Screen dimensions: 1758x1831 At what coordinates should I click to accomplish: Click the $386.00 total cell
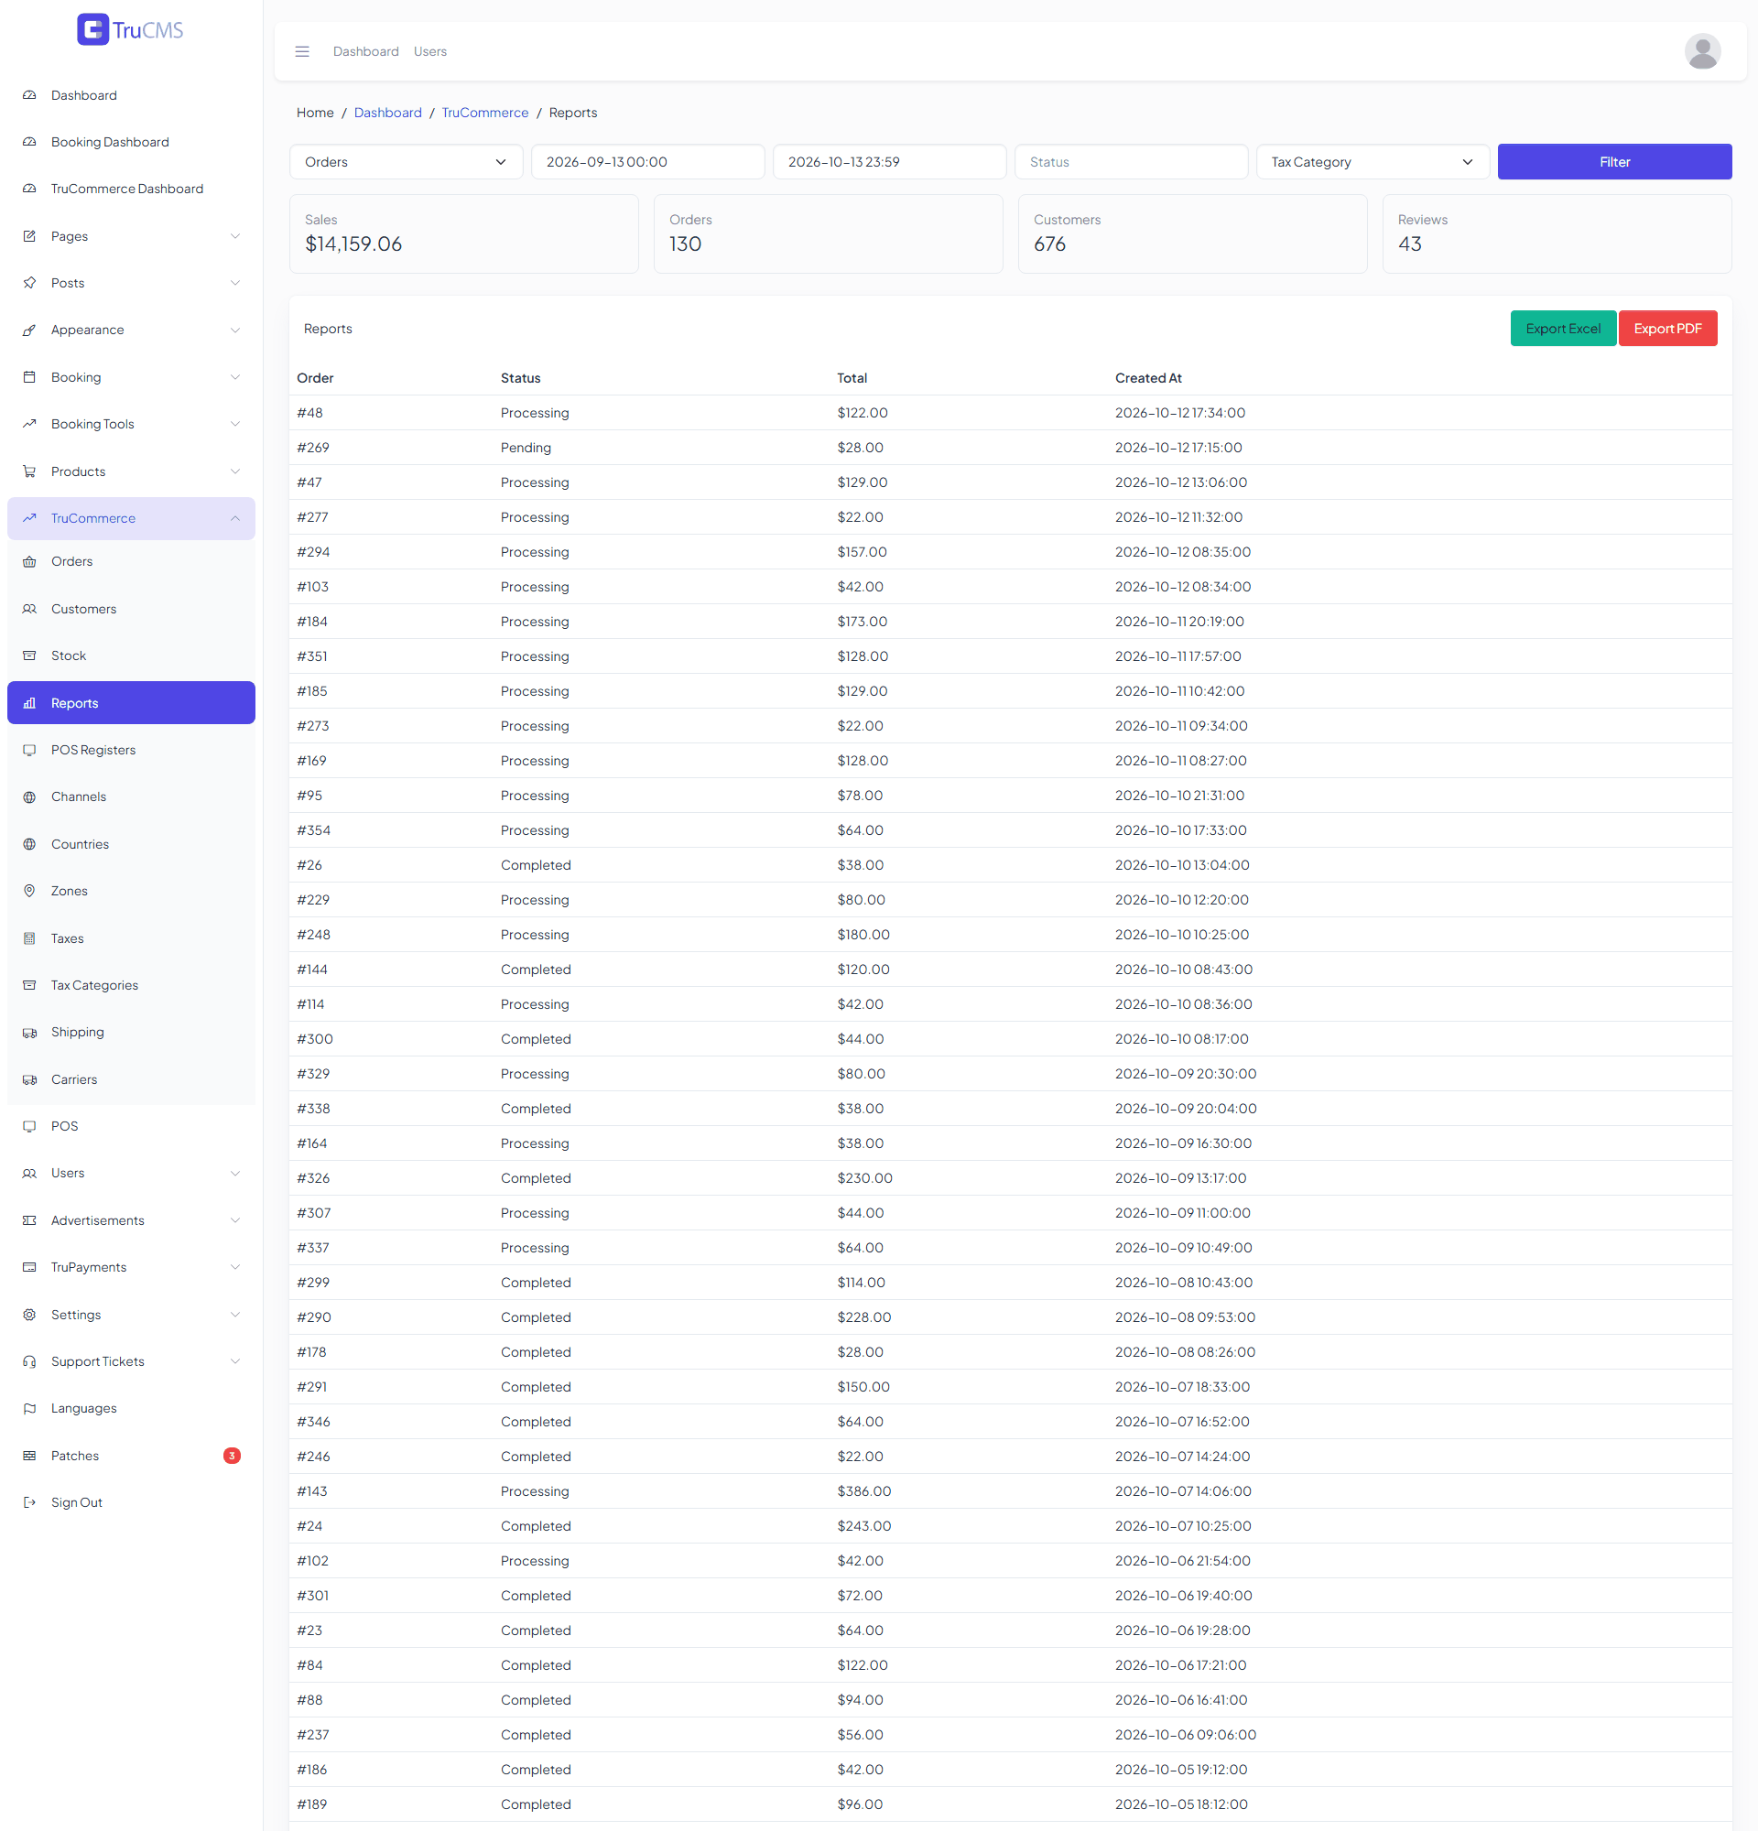(864, 1491)
